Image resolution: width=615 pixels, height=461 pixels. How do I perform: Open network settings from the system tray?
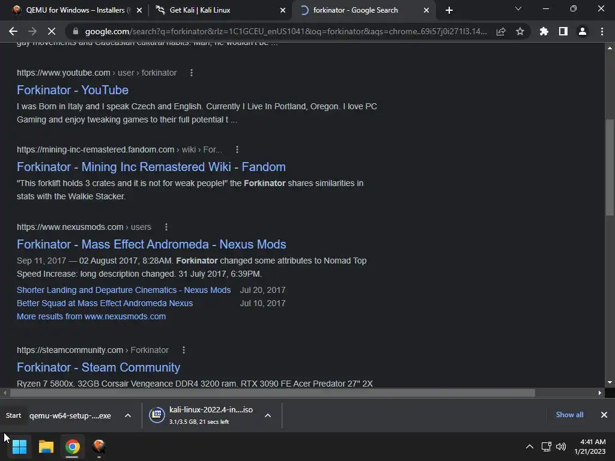pos(546,447)
